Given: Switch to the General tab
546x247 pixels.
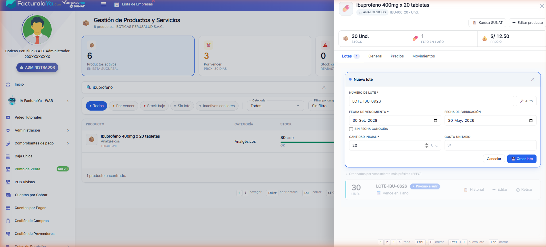Looking at the screenshot, I should (x=375, y=56).
